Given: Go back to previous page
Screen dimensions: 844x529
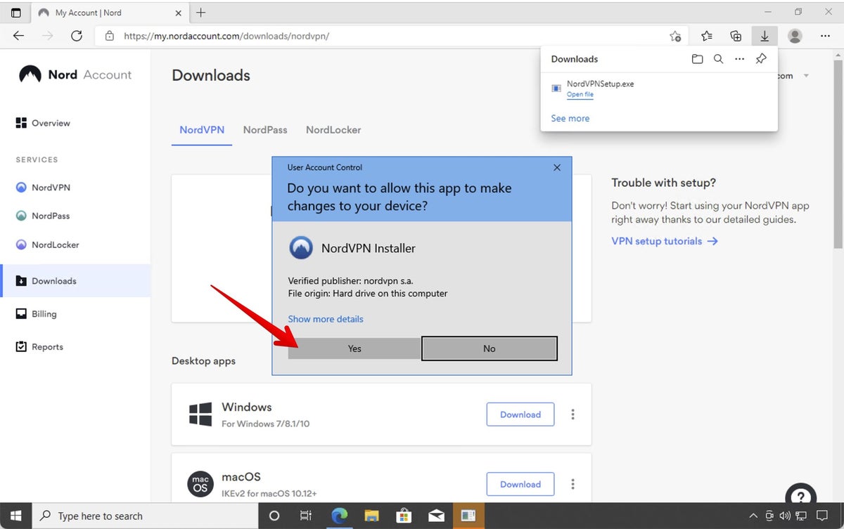Looking at the screenshot, I should coord(19,36).
